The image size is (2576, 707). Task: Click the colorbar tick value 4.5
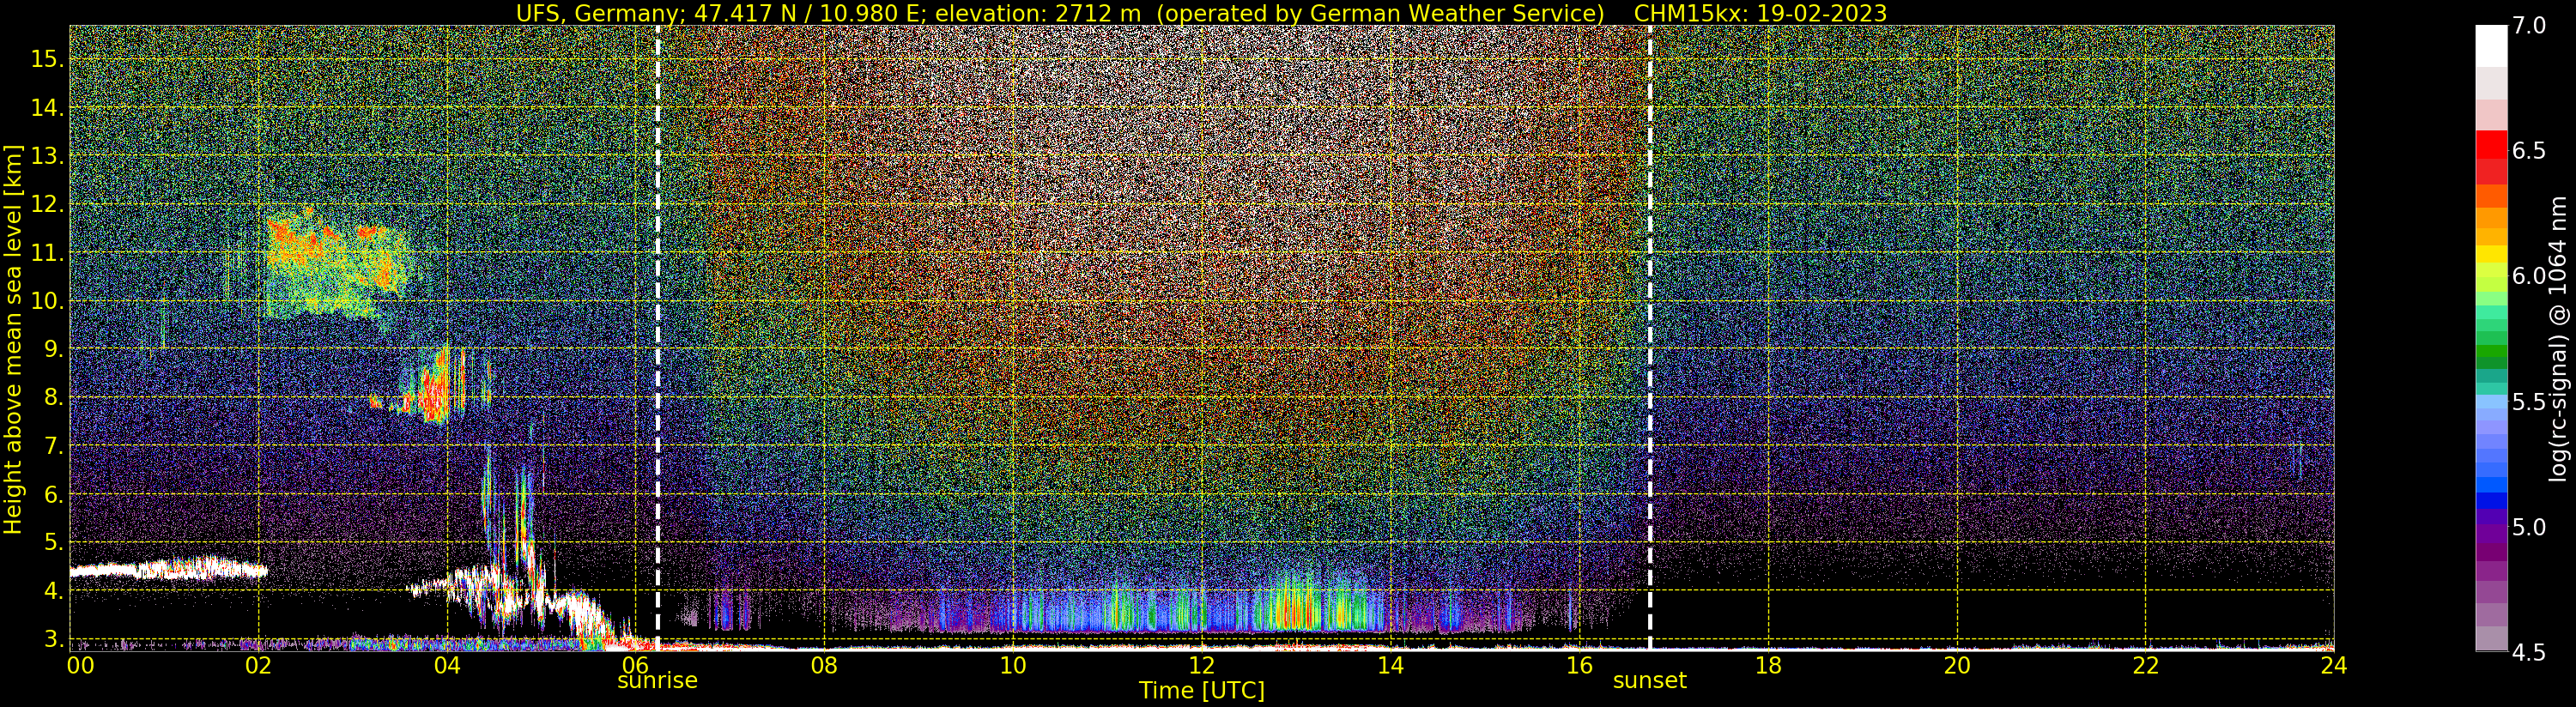click(x=2529, y=653)
